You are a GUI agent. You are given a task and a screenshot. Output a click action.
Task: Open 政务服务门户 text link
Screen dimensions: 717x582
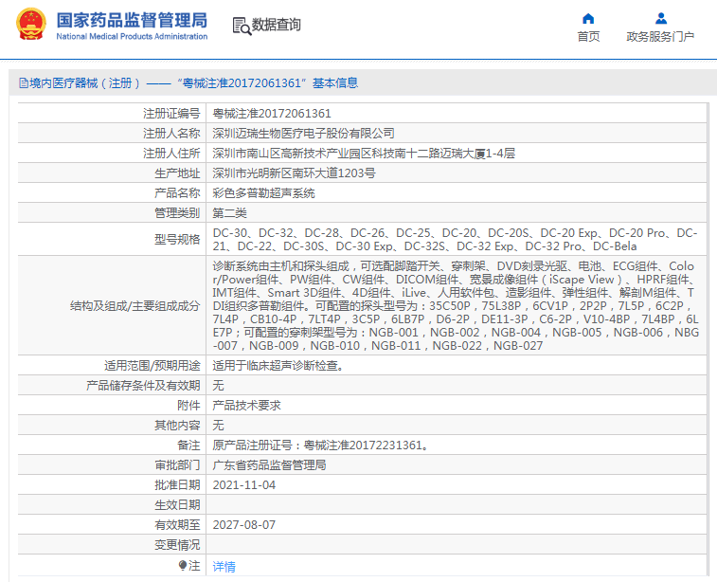pos(660,37)
